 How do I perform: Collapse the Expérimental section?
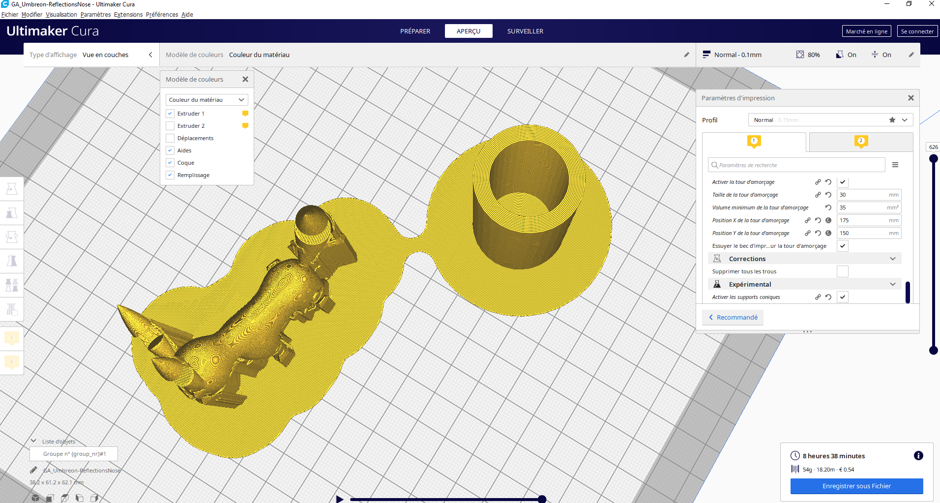pos(804,284)
